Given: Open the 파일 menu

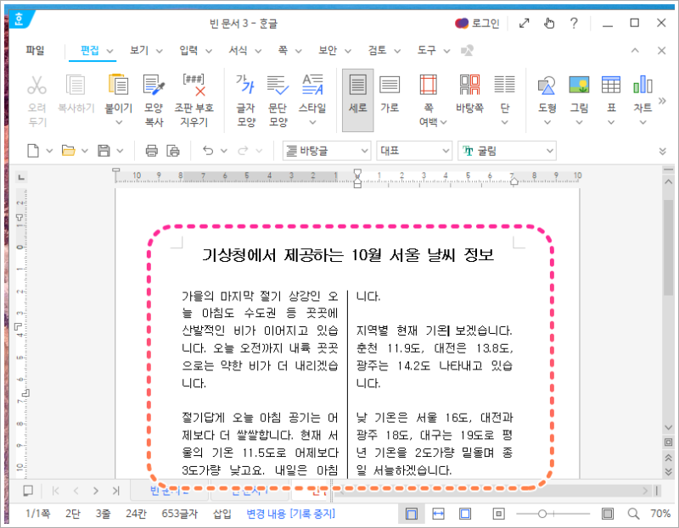Looking at the screenshot, I should coord(35,51).
